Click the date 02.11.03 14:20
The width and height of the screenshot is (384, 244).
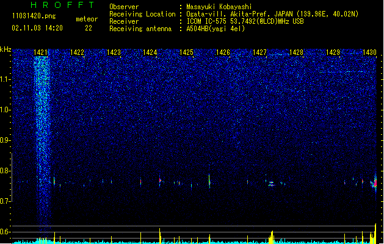coord(37,28)
